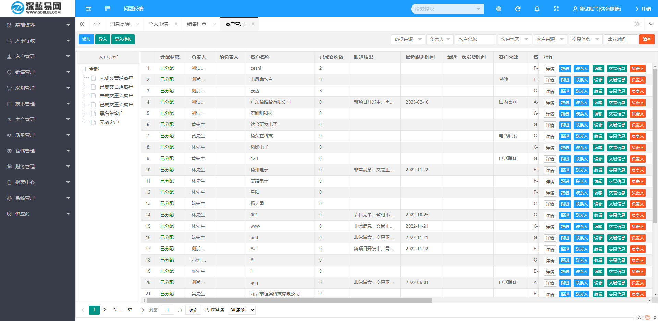Viewport: 658px width, 321px height.
Task: Click the 报表中心 document icon
Action: pos(9,182)
